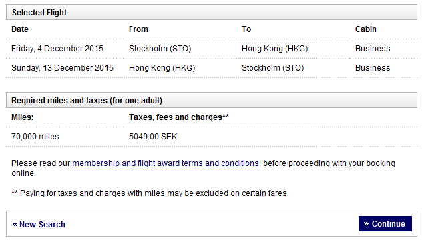Click the footnote about paying taxes with miles

pyautogui.click(x=150, y=193)
